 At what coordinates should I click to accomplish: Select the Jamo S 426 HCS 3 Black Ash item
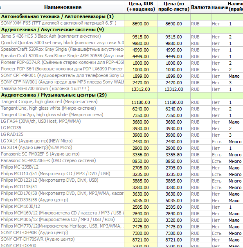tap(51, 36)
